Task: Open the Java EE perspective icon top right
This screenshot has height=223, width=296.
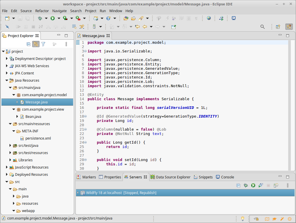Action: pyautogui.click(x=289, y=27)
